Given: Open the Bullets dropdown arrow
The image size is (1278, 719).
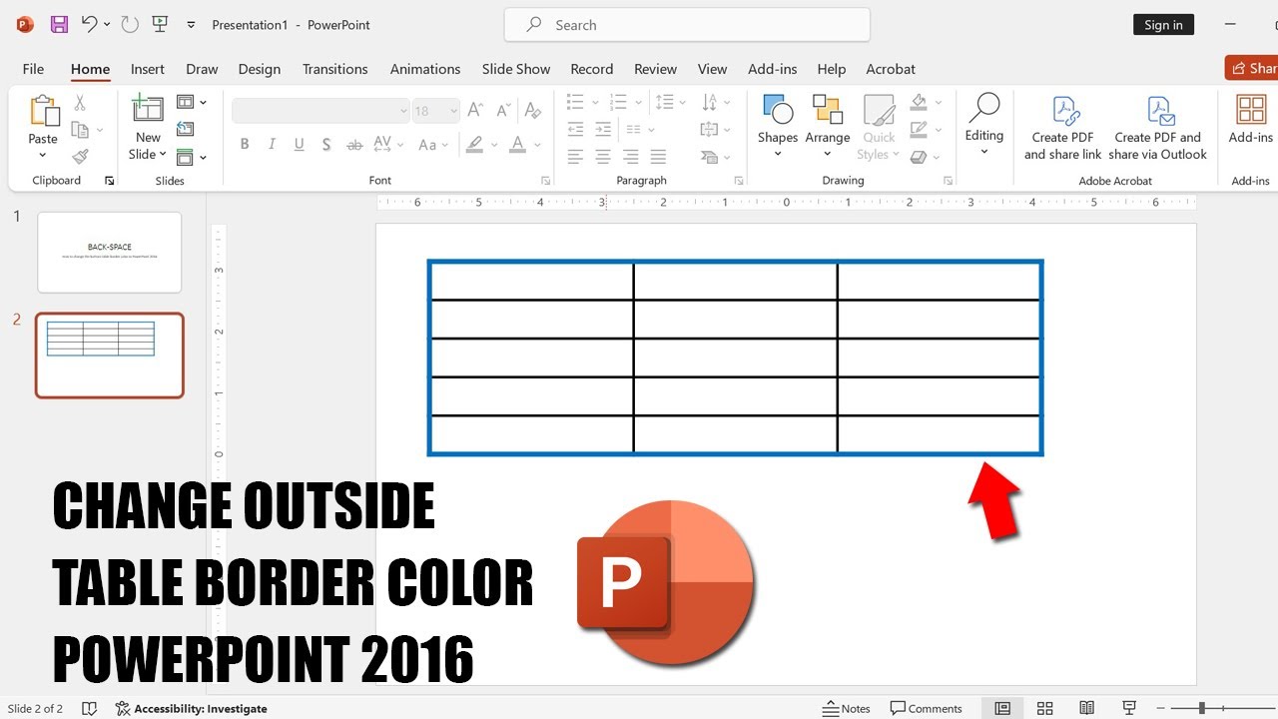Looking at the screenshot, I should pos(596,102).
